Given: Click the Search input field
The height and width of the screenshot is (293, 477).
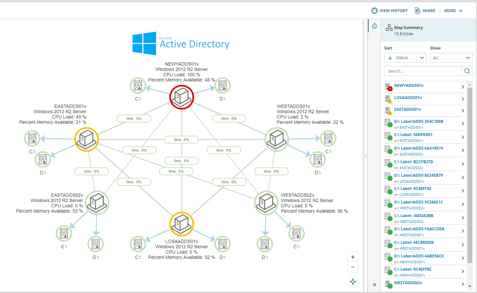Looking at the screenshot, I should click(423, 71).
